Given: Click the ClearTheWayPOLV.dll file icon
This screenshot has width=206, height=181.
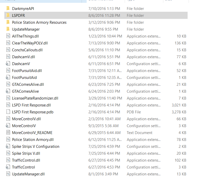Looking at the screenshot, I should [8, 43].
